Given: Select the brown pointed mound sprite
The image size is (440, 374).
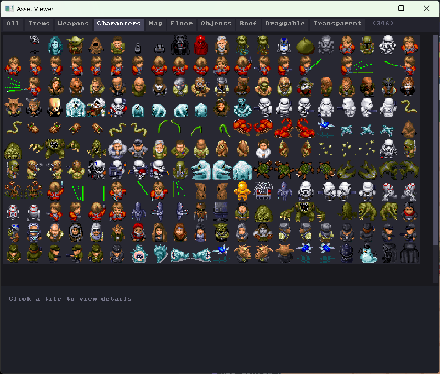Looking at the screenshot, I should point(409,129).
